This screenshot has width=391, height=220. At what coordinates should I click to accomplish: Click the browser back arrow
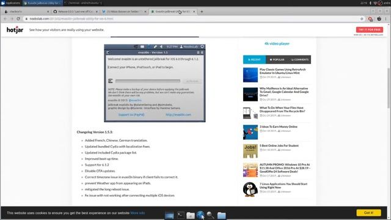click(5, 19)
